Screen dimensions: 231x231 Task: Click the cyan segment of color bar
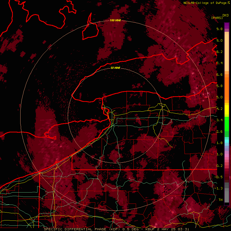227,141
